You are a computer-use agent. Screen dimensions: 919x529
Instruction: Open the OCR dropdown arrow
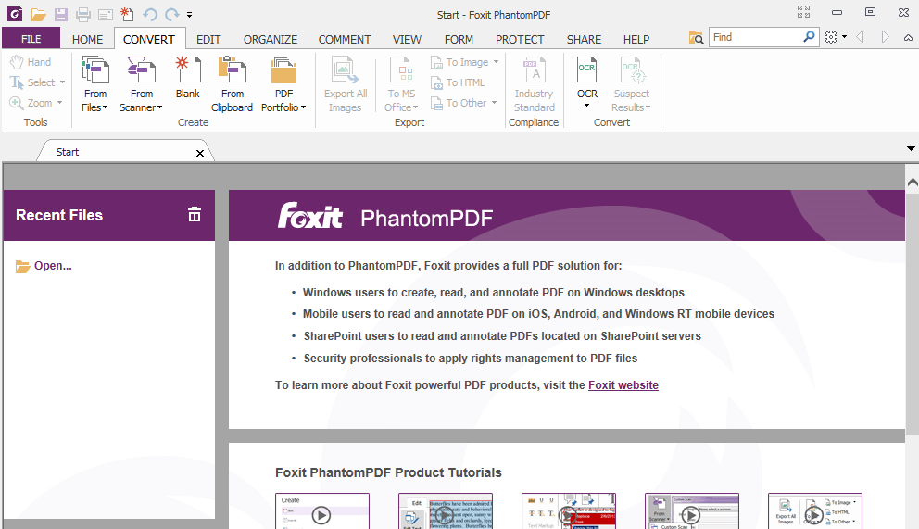coord(586,106)
